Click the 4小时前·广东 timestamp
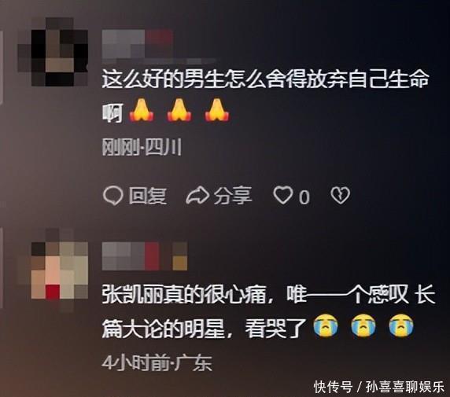The image size is (450, 397). [x=157, y=363]
